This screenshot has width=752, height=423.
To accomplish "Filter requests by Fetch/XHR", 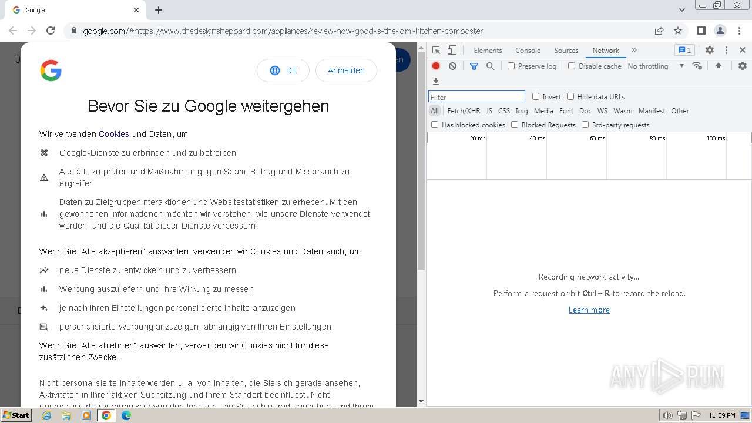I will tap(464, 111).
